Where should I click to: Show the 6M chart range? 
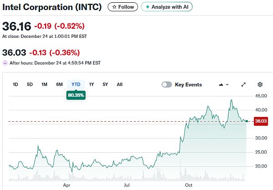click(59, 84)
